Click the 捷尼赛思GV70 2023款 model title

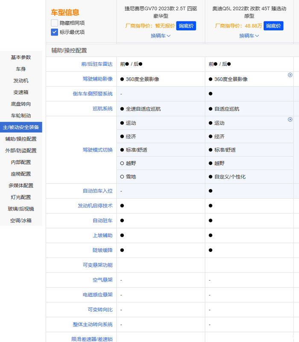pos(161,12)
